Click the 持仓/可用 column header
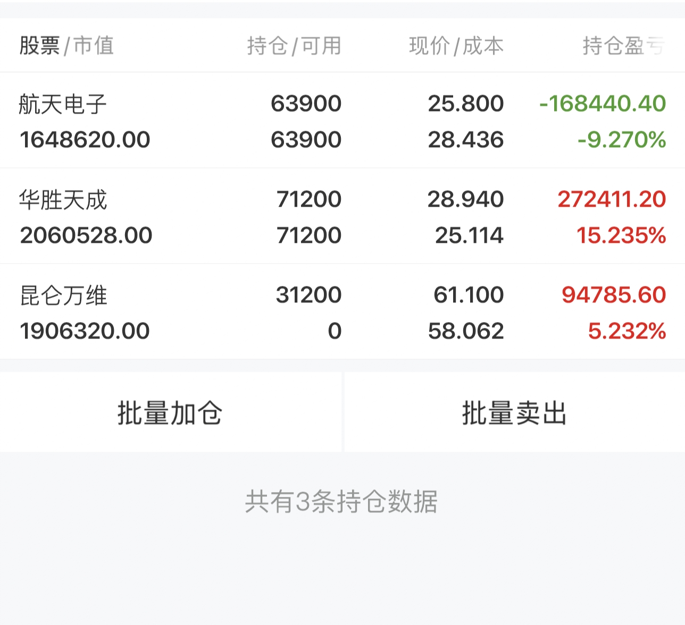This screenshot has width=685, height=625. tap(294, 46)
